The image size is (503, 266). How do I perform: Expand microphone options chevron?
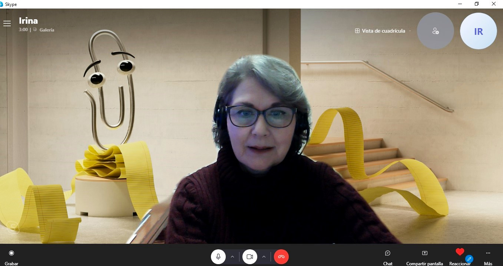click(232, 257)
